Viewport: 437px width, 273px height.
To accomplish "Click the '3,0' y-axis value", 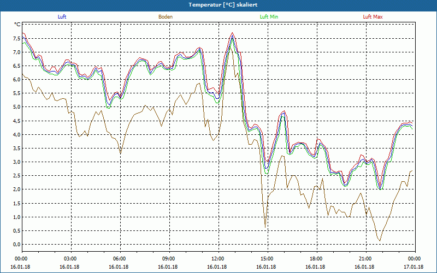I will pos(17,162).
